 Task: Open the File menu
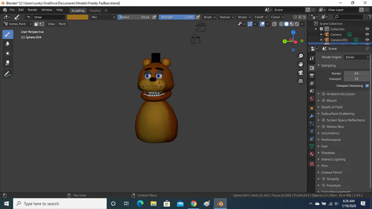click(12, 10)
